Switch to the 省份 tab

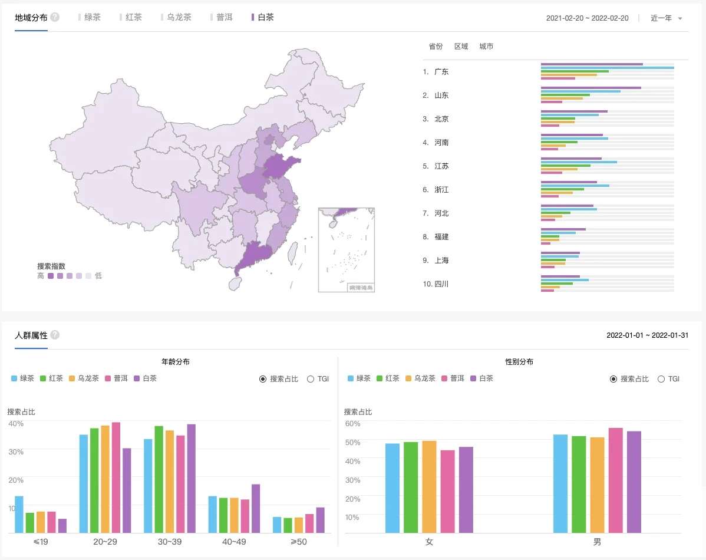(x=436, y=46)
